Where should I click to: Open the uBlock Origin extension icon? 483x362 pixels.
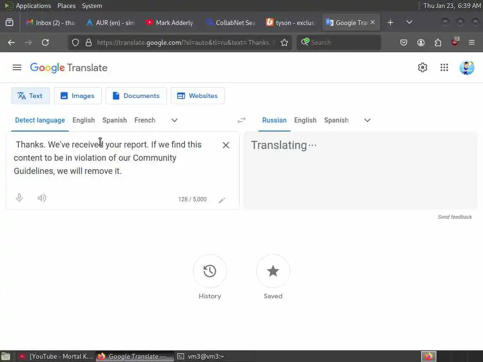pos(455,42)
